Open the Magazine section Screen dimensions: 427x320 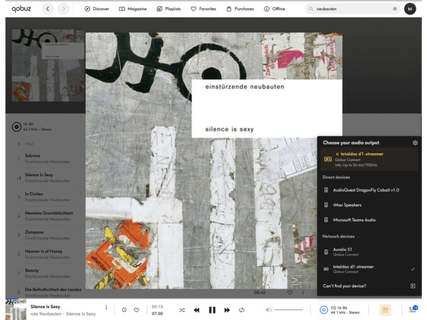133,9
